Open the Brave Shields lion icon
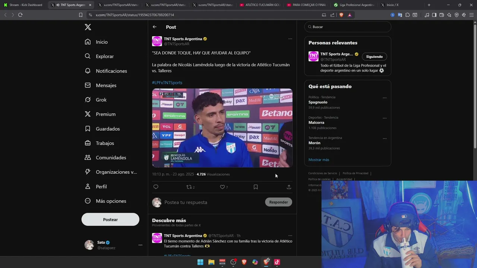Image resolution: width=477 pixels, height=268 pixels. tap(341, 15)
